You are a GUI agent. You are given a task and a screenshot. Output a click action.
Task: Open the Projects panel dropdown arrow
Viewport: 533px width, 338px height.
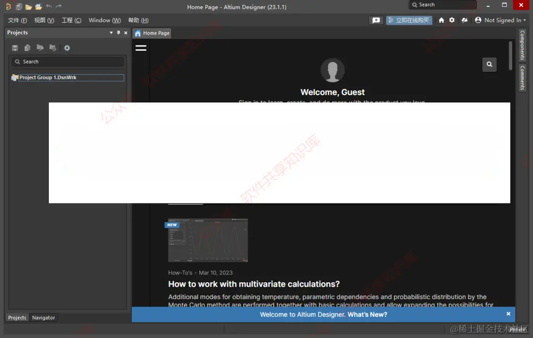click(x=111, y=33)
